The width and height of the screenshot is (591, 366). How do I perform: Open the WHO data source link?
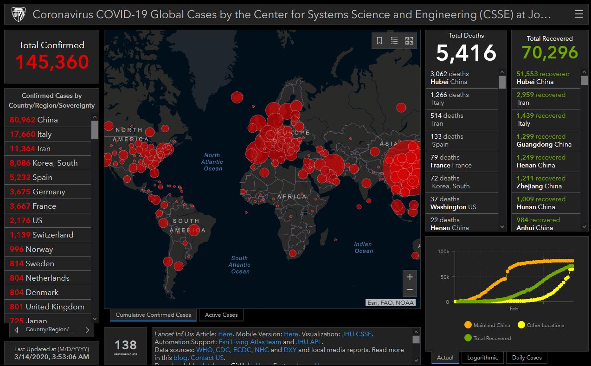pyautogui.click(x=204, y=350)
